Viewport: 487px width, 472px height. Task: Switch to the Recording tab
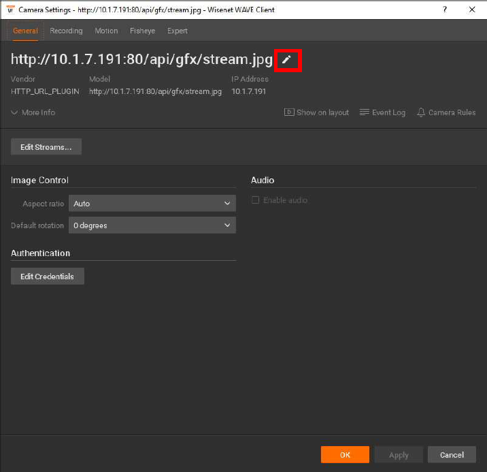pos(66,31)
